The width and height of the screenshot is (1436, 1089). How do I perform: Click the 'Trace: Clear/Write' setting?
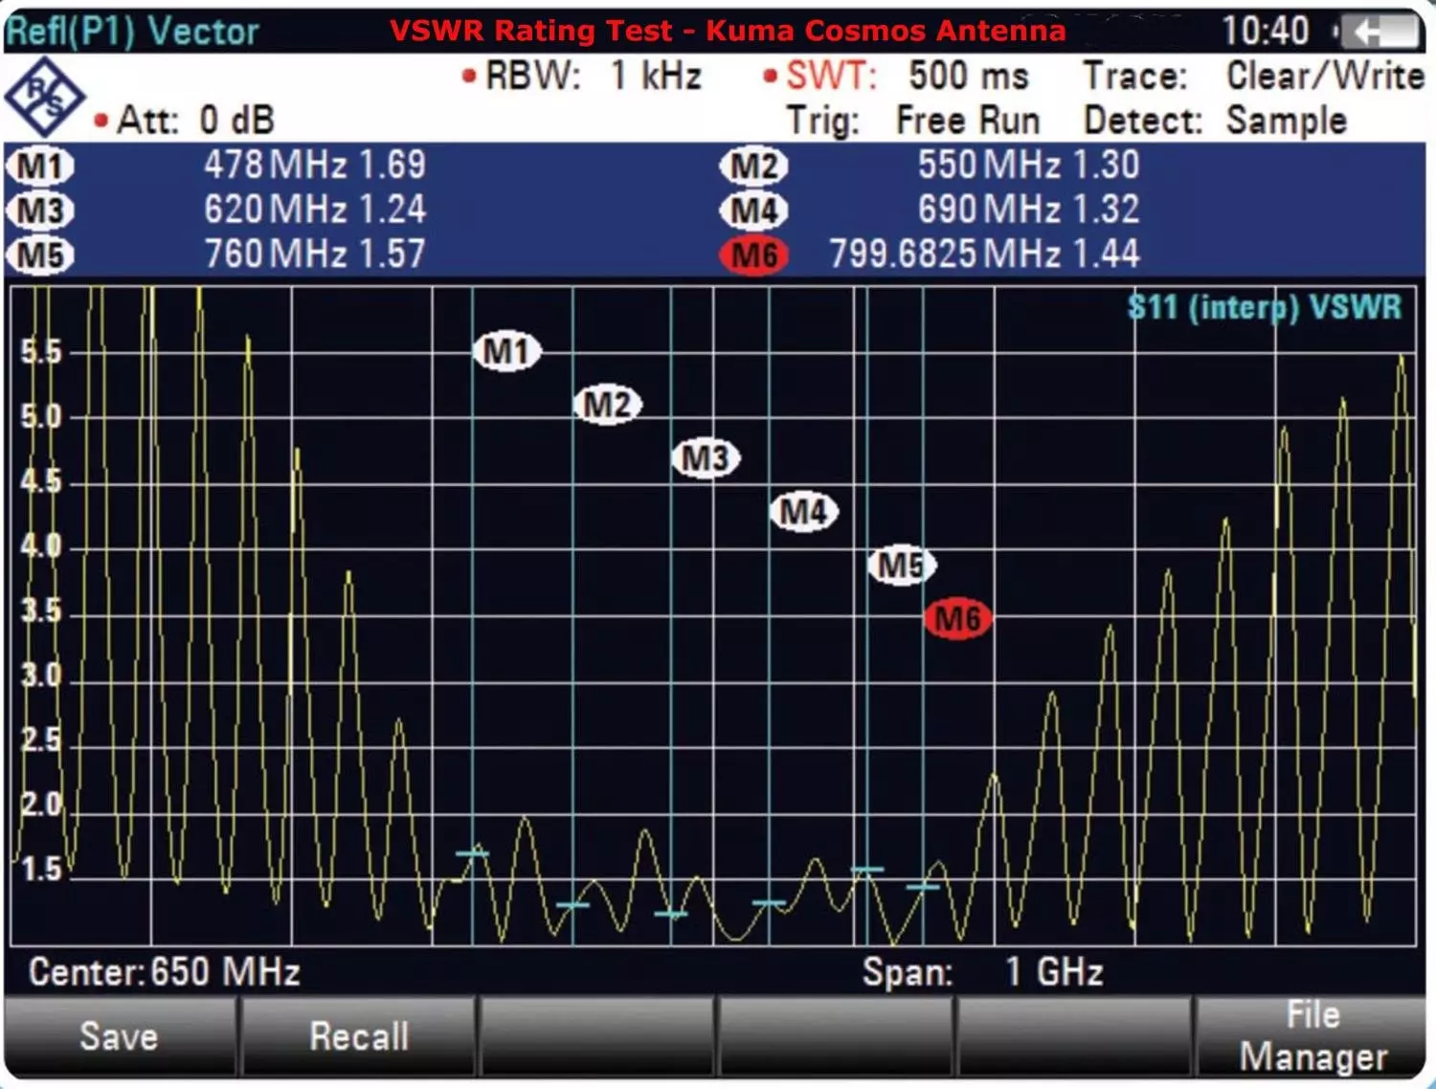pos(1254,76)
